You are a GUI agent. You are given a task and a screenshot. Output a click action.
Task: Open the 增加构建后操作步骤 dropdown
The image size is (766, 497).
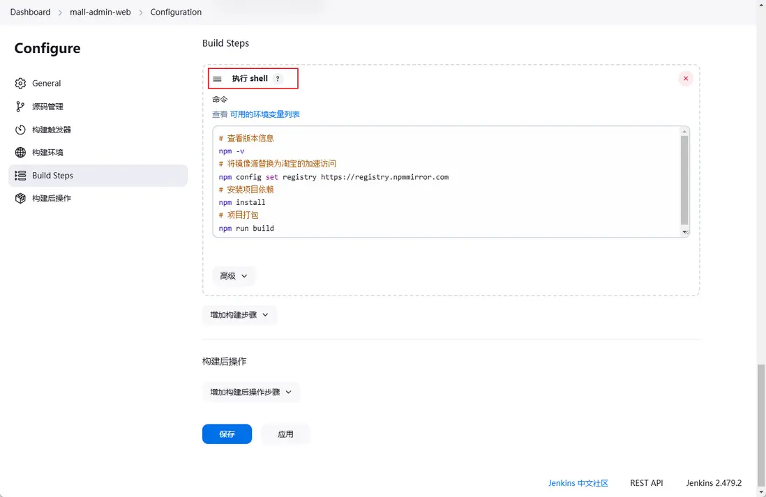250,392
